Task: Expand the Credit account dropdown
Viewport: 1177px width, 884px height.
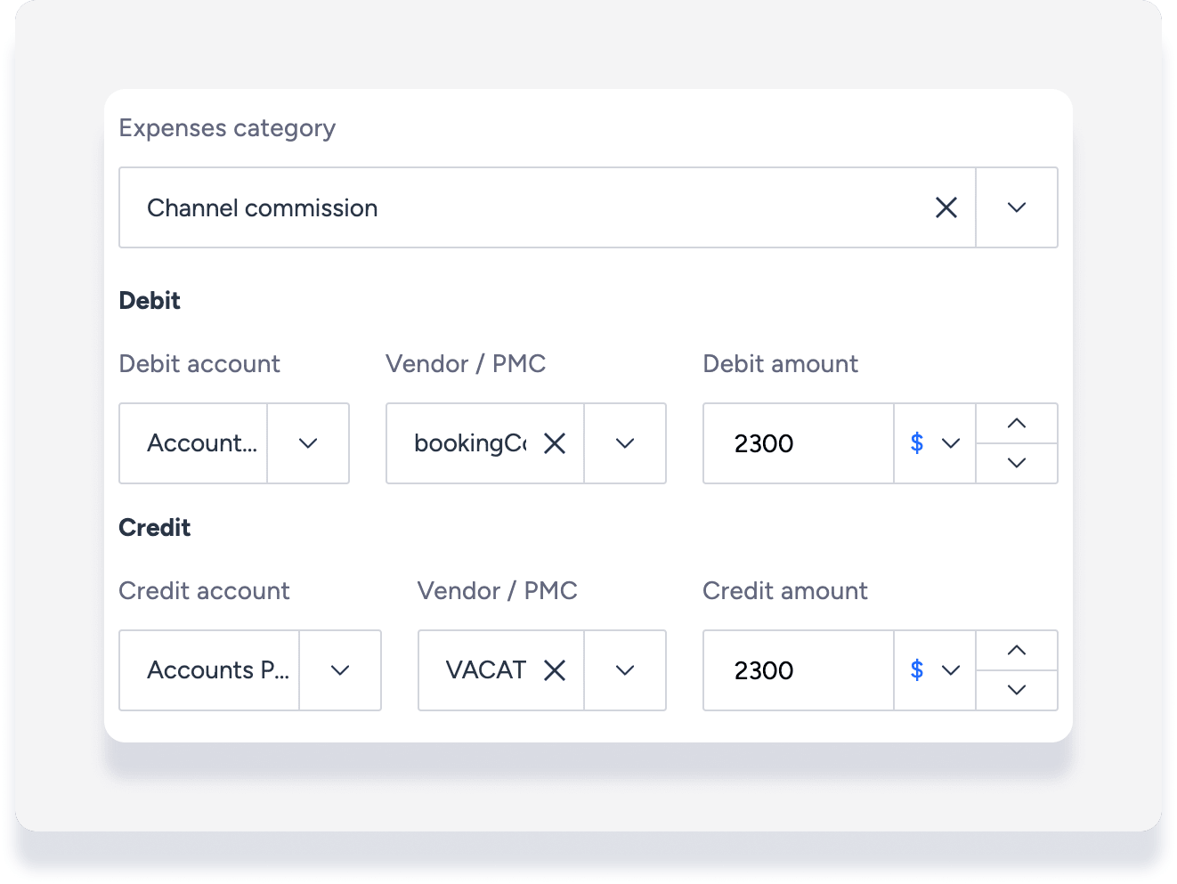Action: coord(340,670)
